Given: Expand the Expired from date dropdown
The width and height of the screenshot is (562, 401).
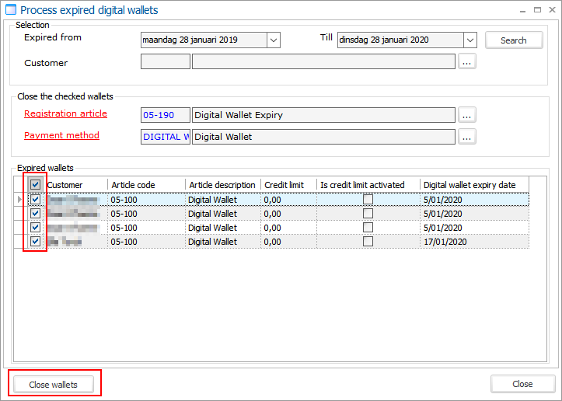Looking at the screenshot, I should [x=273, y=40].
